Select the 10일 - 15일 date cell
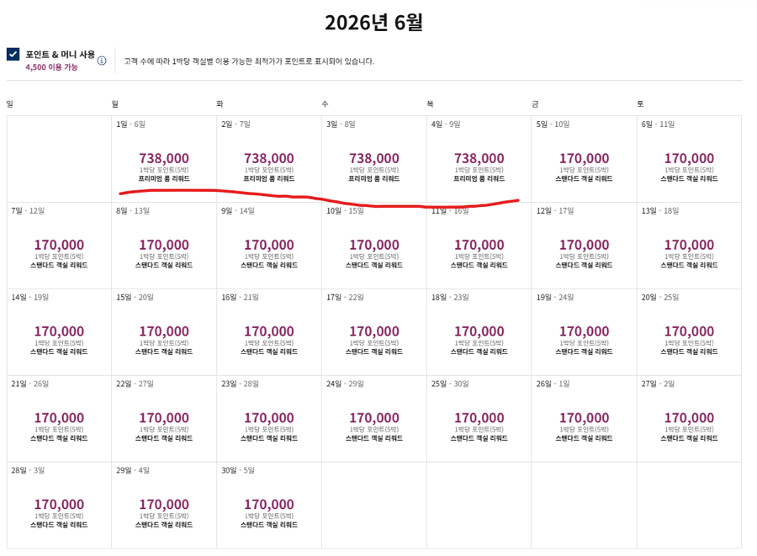Viewport: 757px width, 556px height. [x=374, y=246]
